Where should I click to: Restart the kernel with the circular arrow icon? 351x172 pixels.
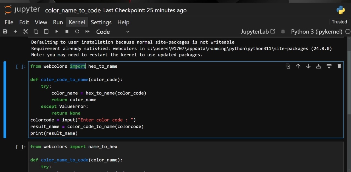(x=77, y=31)
